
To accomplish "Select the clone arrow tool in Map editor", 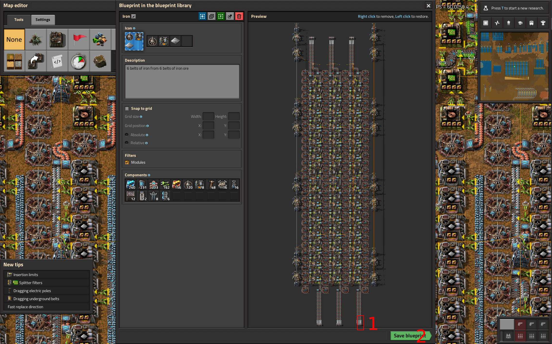I will tap(36, 61).
